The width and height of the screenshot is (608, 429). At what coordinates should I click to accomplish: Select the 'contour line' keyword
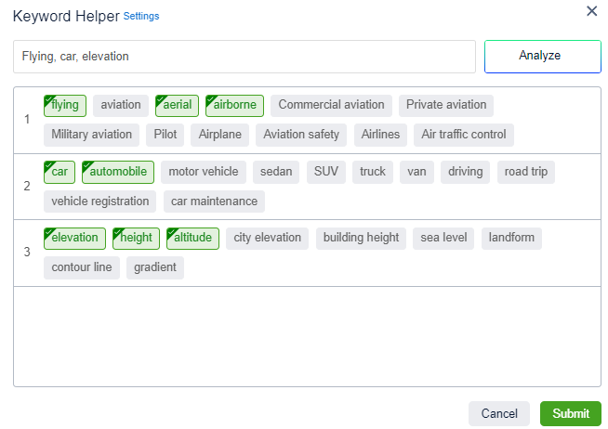[82, 267]
